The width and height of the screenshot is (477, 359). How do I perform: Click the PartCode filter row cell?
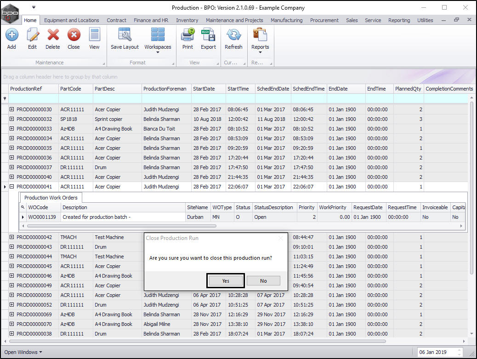pos(75,98)
